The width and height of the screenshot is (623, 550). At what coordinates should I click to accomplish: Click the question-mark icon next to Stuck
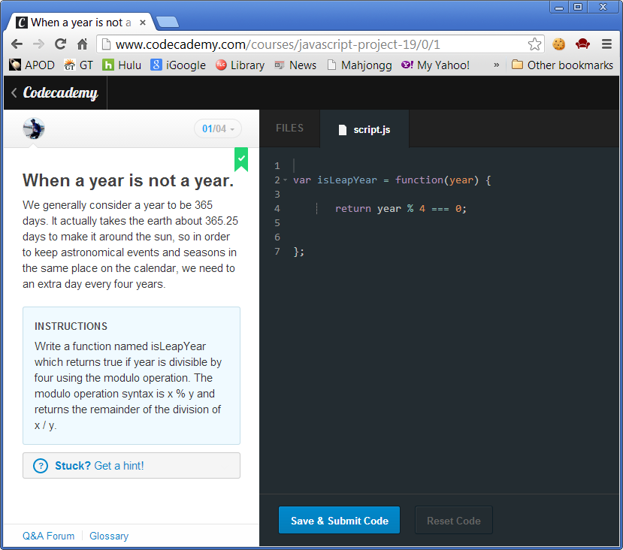point(41,466)
